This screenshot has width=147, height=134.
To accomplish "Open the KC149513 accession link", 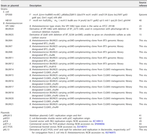I will (98, 121).
